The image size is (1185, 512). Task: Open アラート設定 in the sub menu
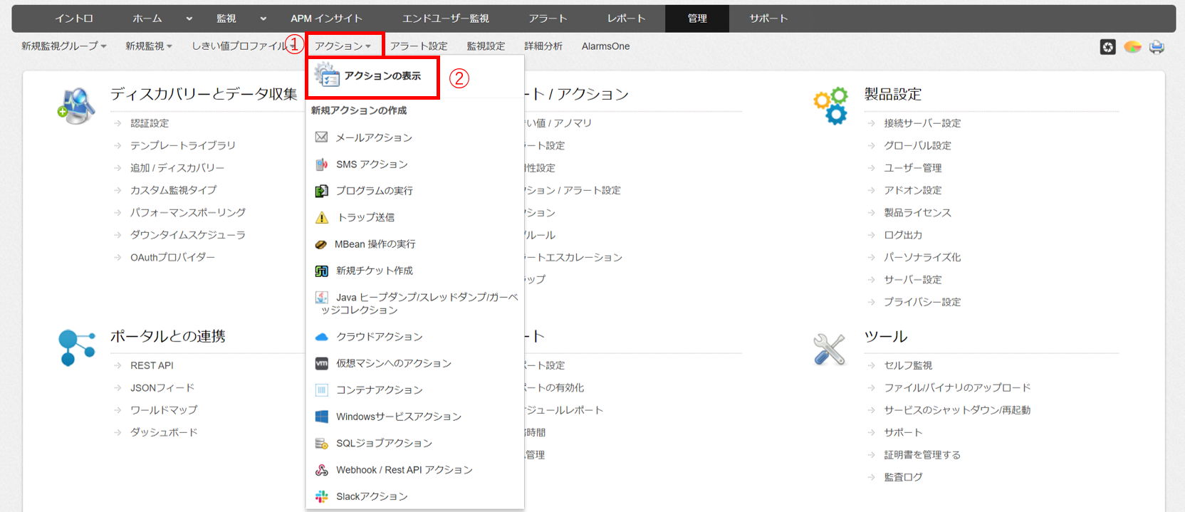419,46
